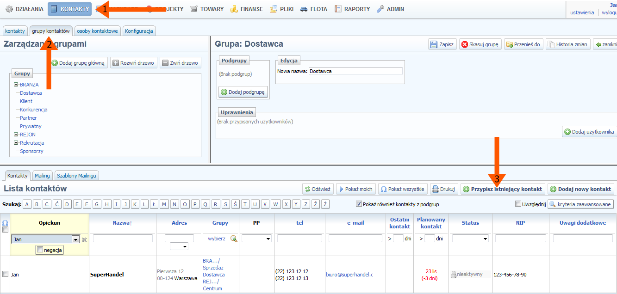Viewport: 617px width, 294px height.
Task: Uncheck Pokaż również kontakty z podgrup
Action: pyautogui.click(x=359, y=204)
